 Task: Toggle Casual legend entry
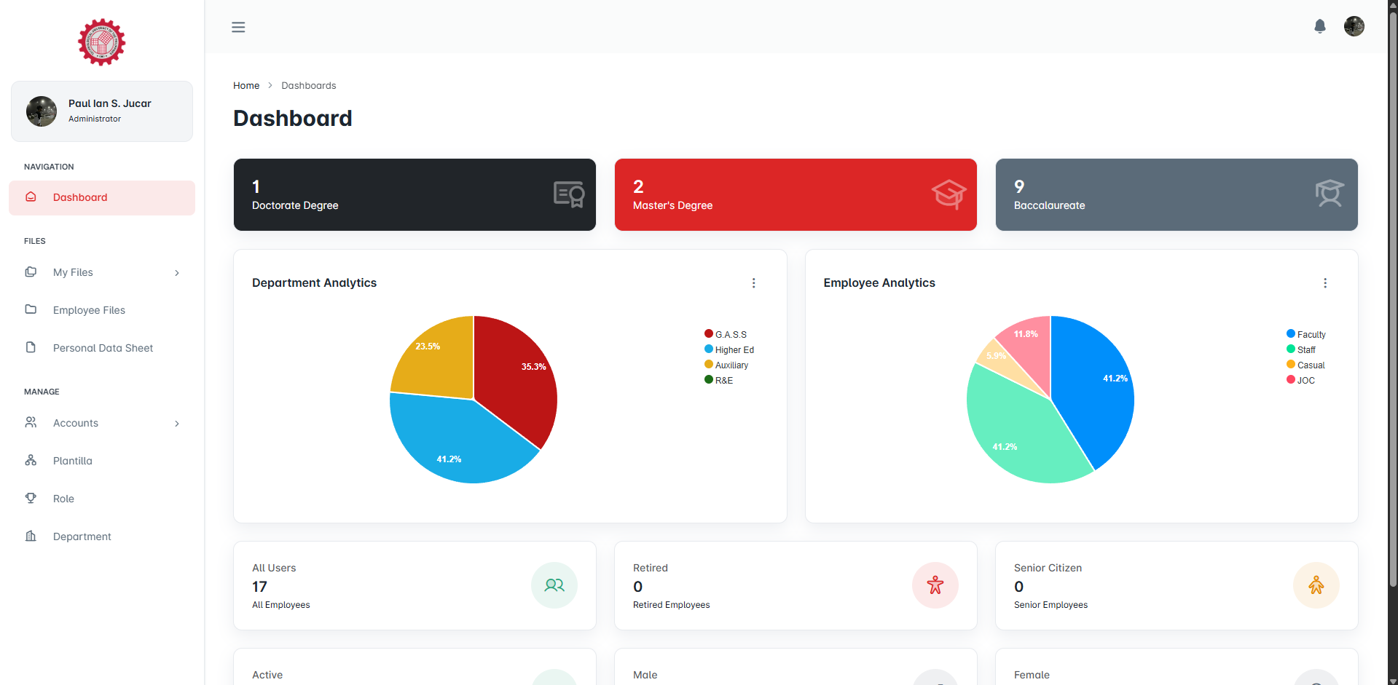point(1305,365)
